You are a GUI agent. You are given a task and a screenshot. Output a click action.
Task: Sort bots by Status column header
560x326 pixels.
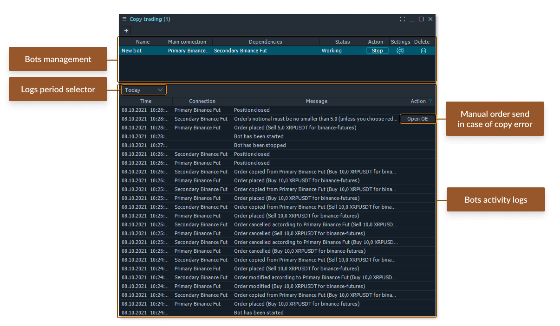coord(342,42)
